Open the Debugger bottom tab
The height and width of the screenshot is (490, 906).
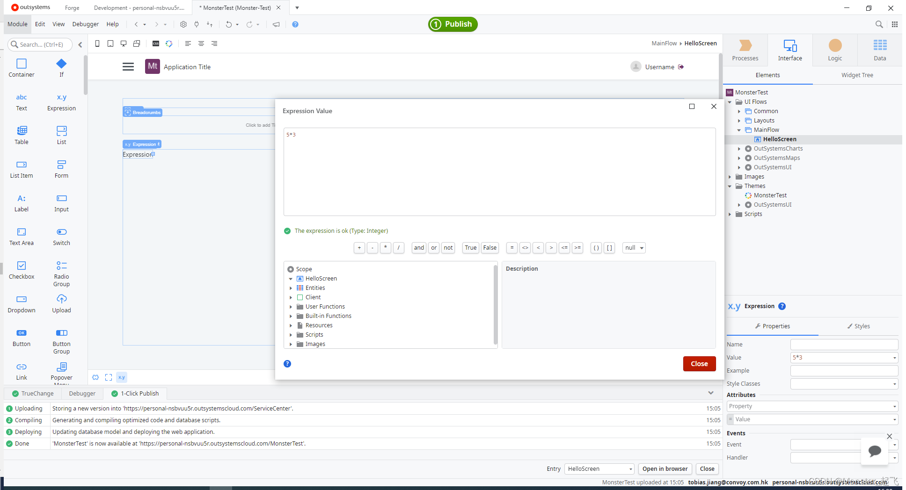[x=82, y=394]
